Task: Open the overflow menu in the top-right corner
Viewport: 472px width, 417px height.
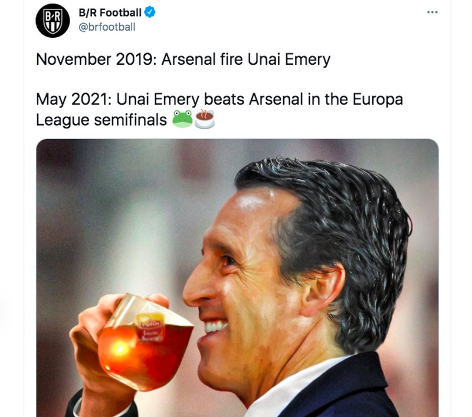Action: [432, 11]
